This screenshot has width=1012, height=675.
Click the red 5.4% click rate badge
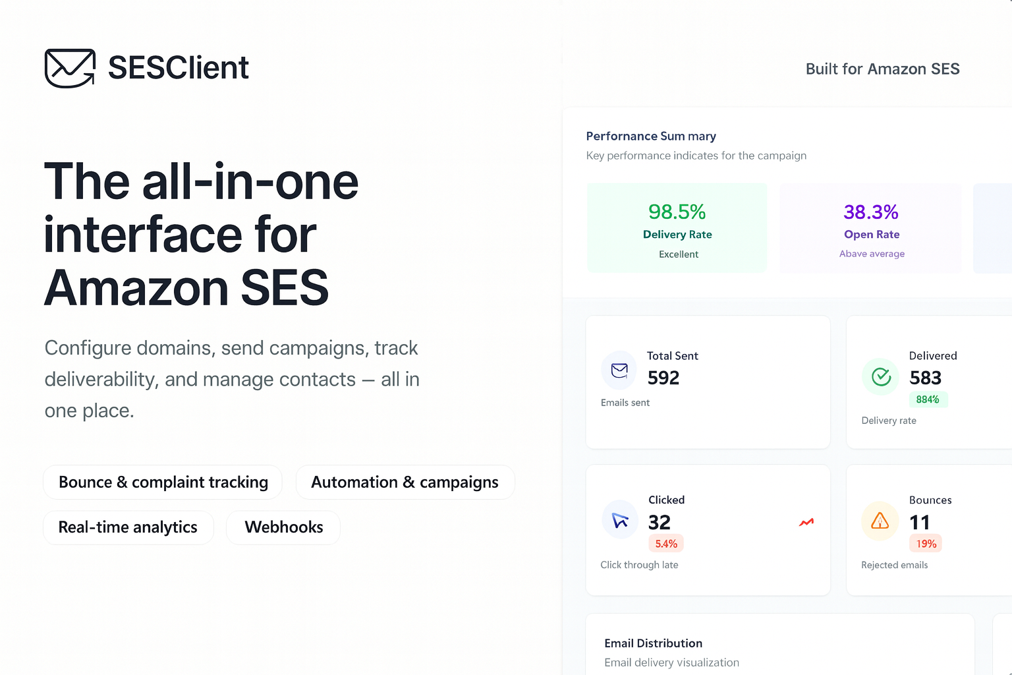pyautogui.click(x=666, y=544)
